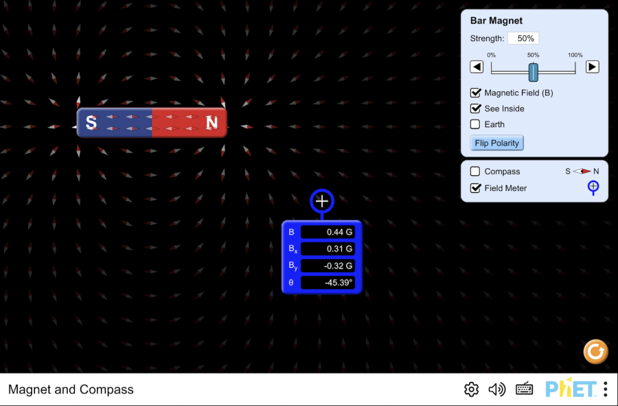This screenshot has height=406, width=618.
Task: Open the settings gear preferences
Action: click(x=471, y=390)
